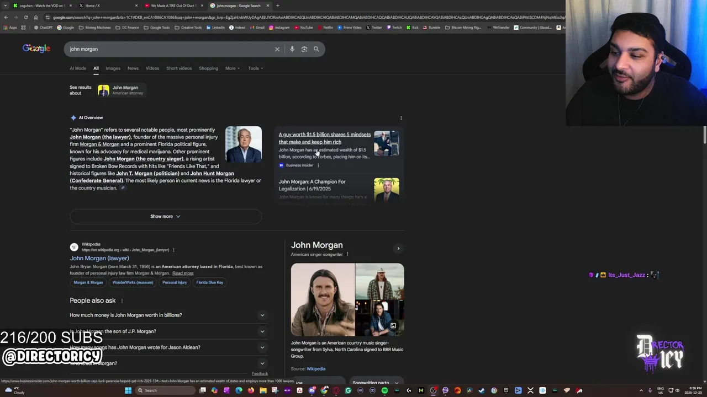
Task: Expand Show more in AI Overview
Action: 165,216
